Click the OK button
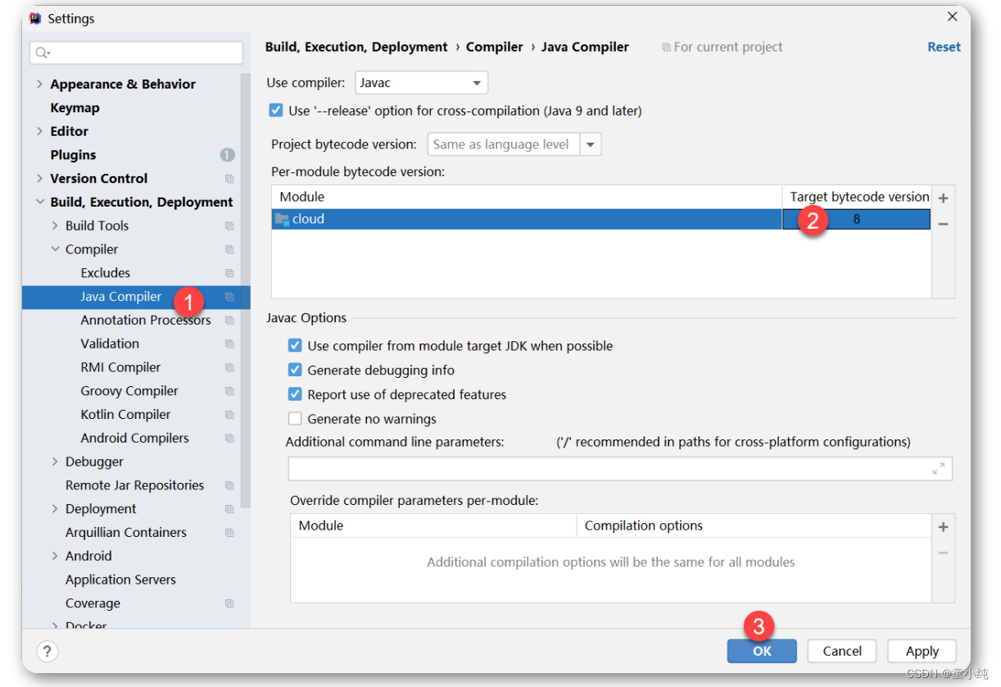This screenshot has width=1001, height=687. [762, 651]
